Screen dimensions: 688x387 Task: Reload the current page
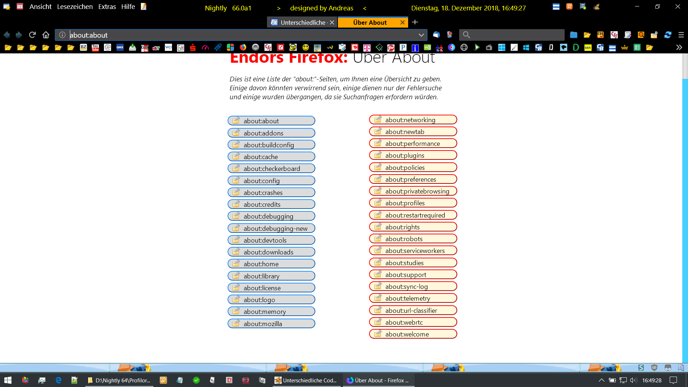32,35
